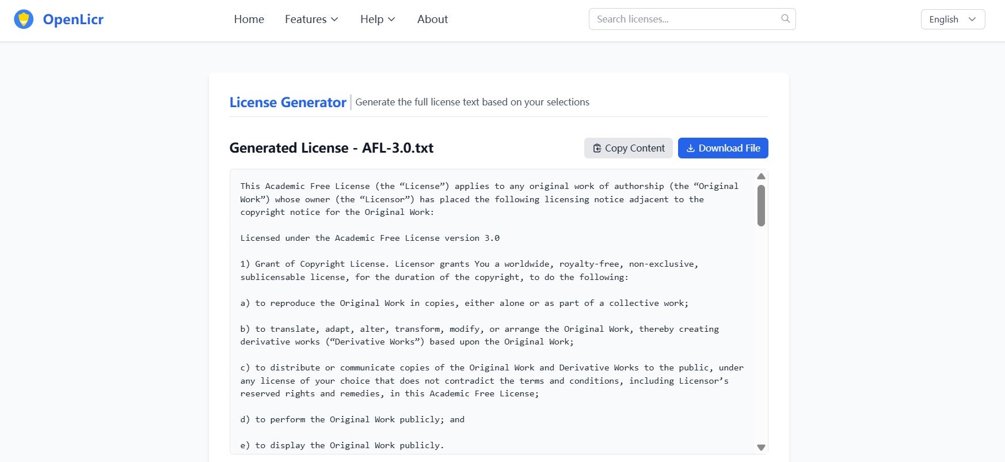Click 'd) to perform the Original Work publicly' line
Viewport: 1005px width, 462px height.
click(352, 419)
